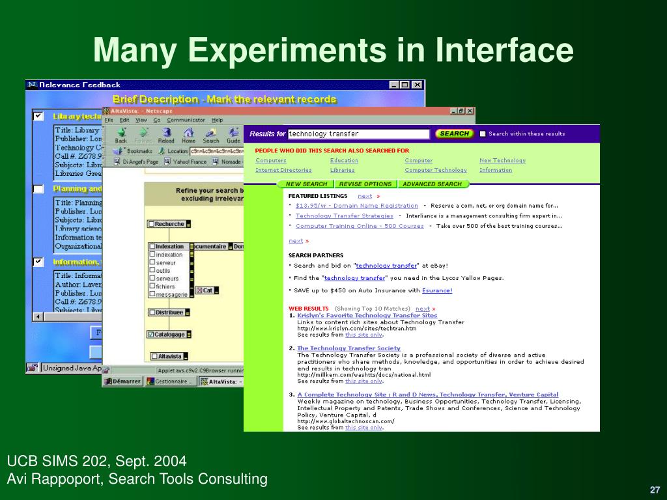This screenshot has width=667, height=500.
Task: Expand the Distribuee node yellow marker
Action: pyautogui.click(x=188, y=312)
